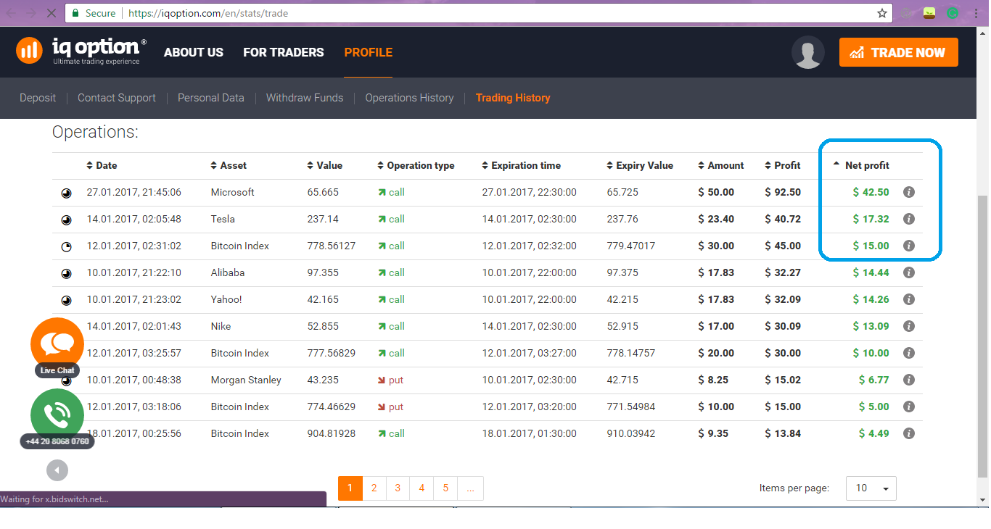Click the IQ Option logo

[x=81, y=51]
